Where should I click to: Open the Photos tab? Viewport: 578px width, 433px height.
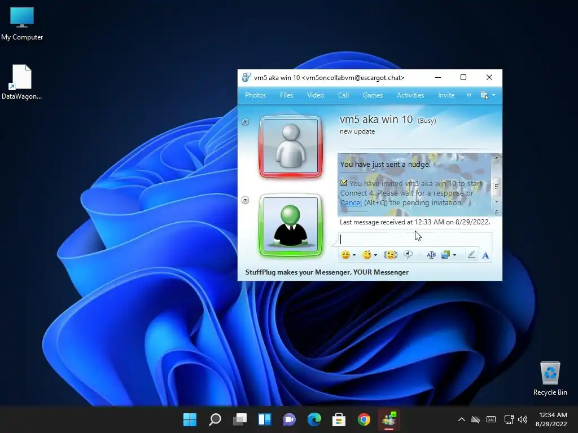pos(256,95)
